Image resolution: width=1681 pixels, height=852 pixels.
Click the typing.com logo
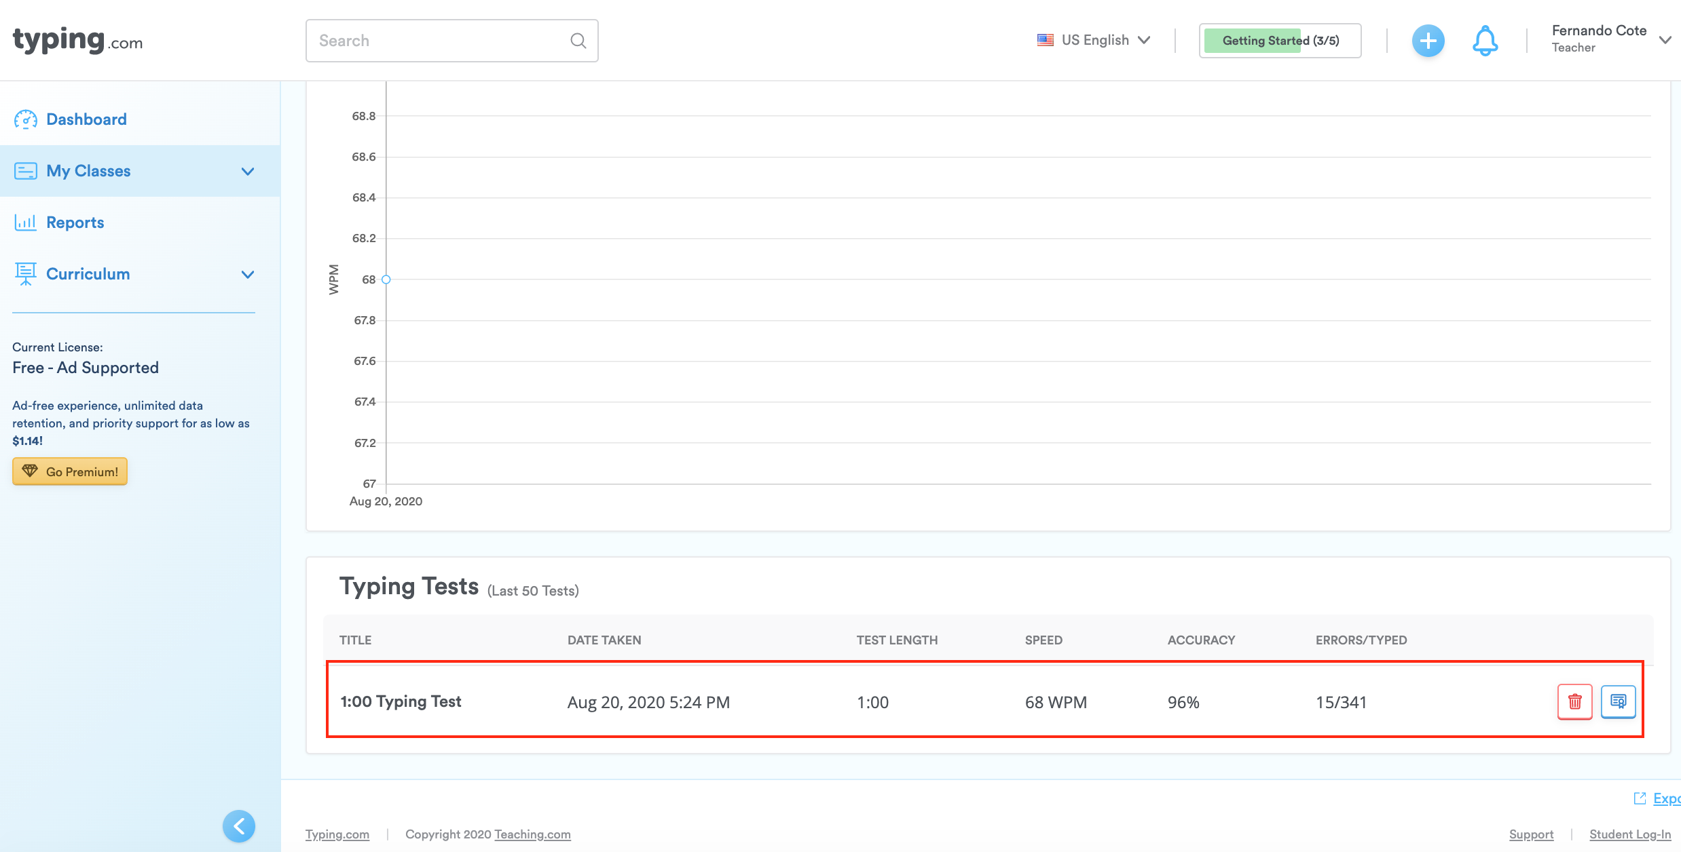point(77,40)
